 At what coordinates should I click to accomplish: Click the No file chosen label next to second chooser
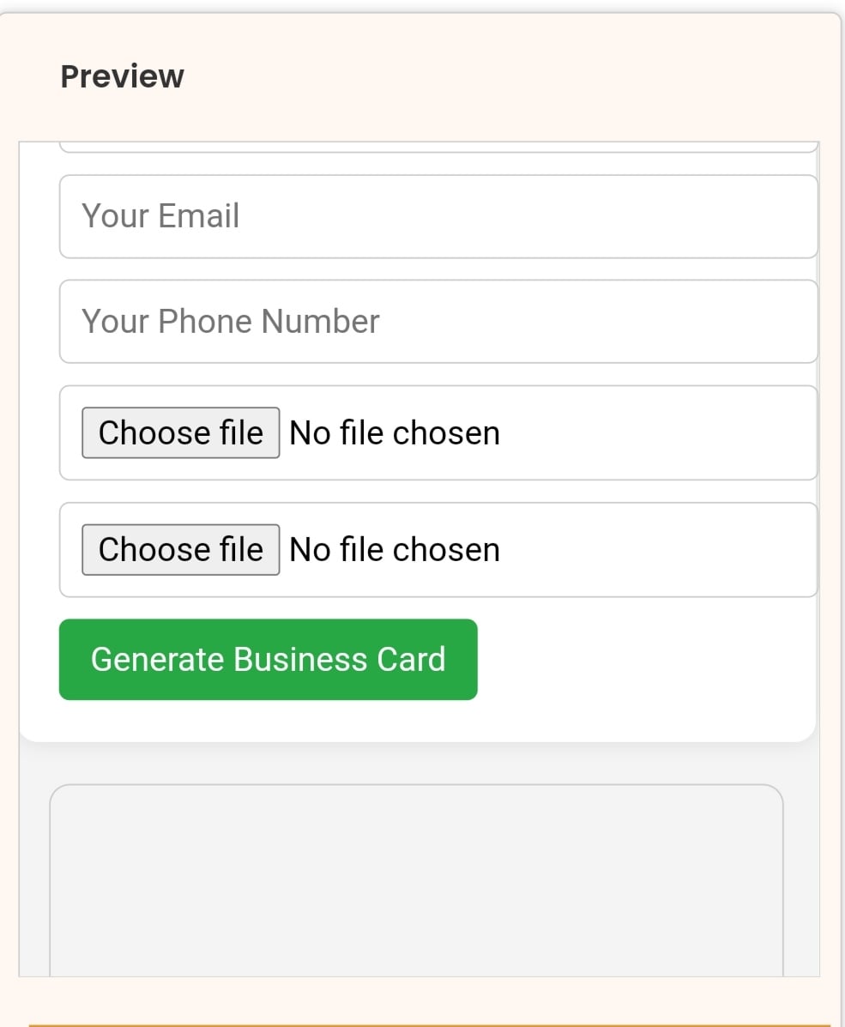[394, 549]
